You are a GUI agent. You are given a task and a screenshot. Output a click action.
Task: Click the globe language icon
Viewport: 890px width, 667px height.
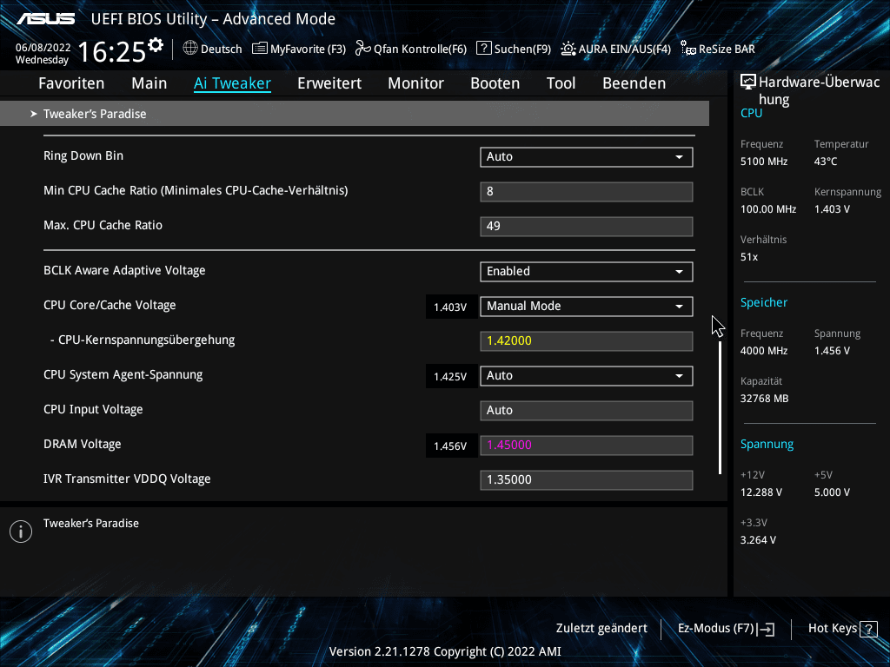[x=190, y=49]
